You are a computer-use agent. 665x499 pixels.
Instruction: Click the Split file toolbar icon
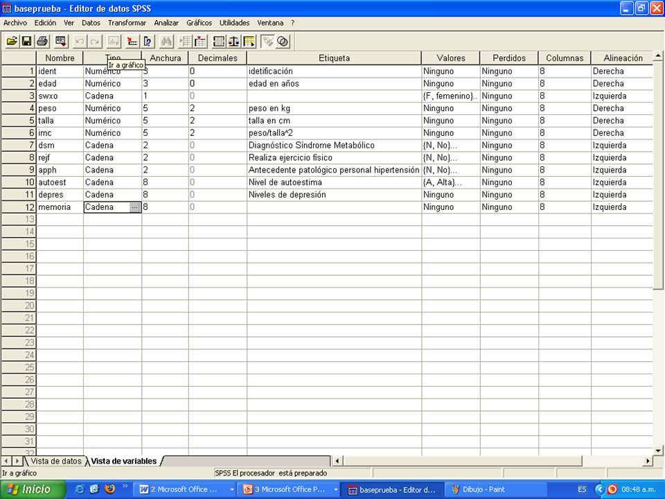pyautogui.click(x=219, y=41)
